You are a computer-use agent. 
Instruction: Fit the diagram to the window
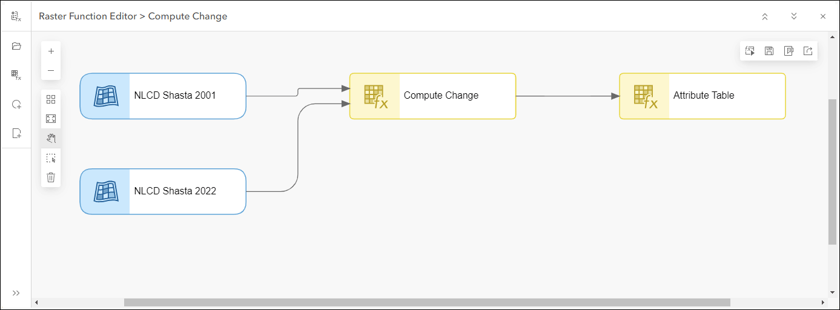pos(51,119)
